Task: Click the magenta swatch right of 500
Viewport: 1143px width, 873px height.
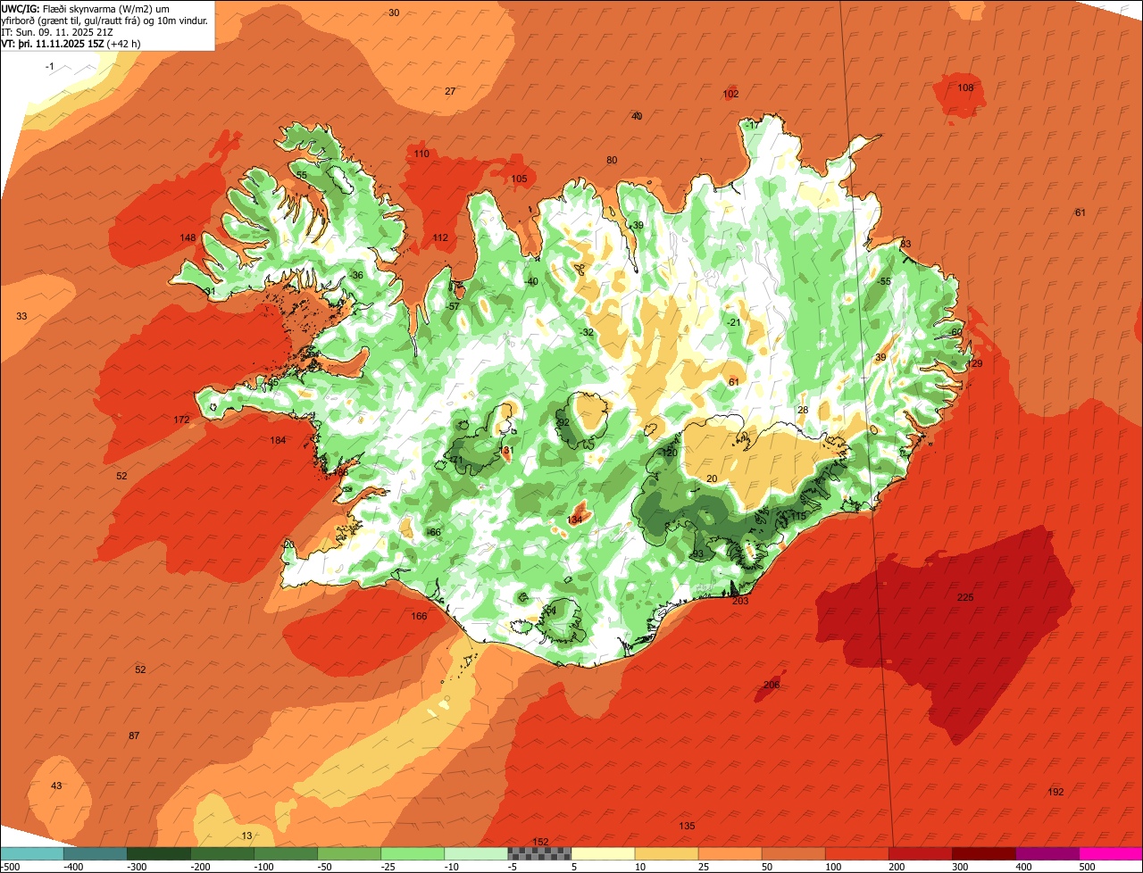Action: pos(1111,853)
